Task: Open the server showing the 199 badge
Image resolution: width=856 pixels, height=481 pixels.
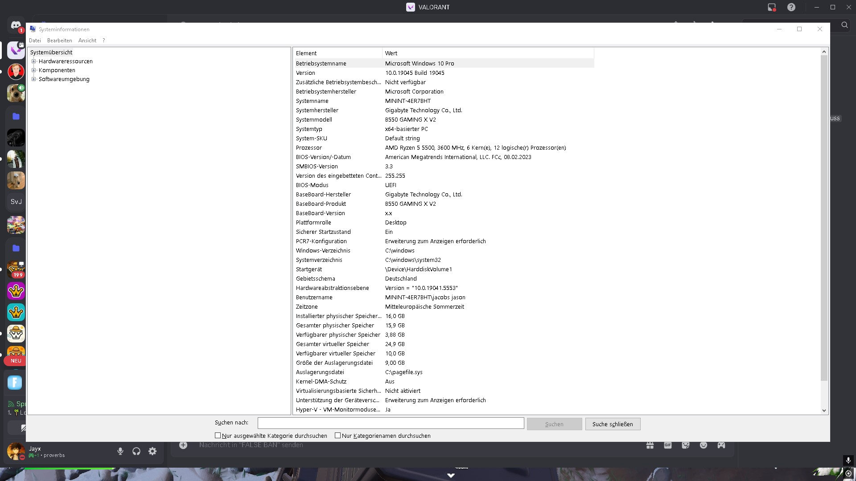Action: click(16, 269)
